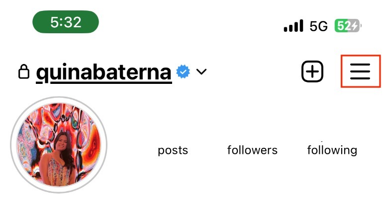Open the hamburger menu with three lines

[x=360, y=71]
